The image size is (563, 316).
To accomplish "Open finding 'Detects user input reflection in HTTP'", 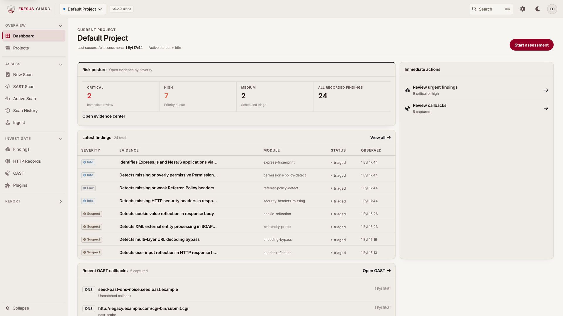I will coord(168,253).
